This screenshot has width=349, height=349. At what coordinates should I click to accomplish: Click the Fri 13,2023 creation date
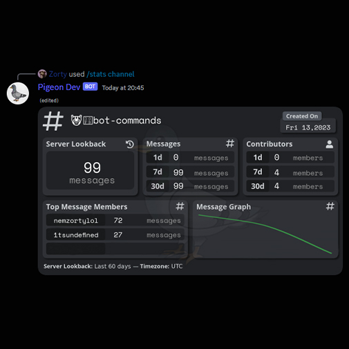click(308, 127)
